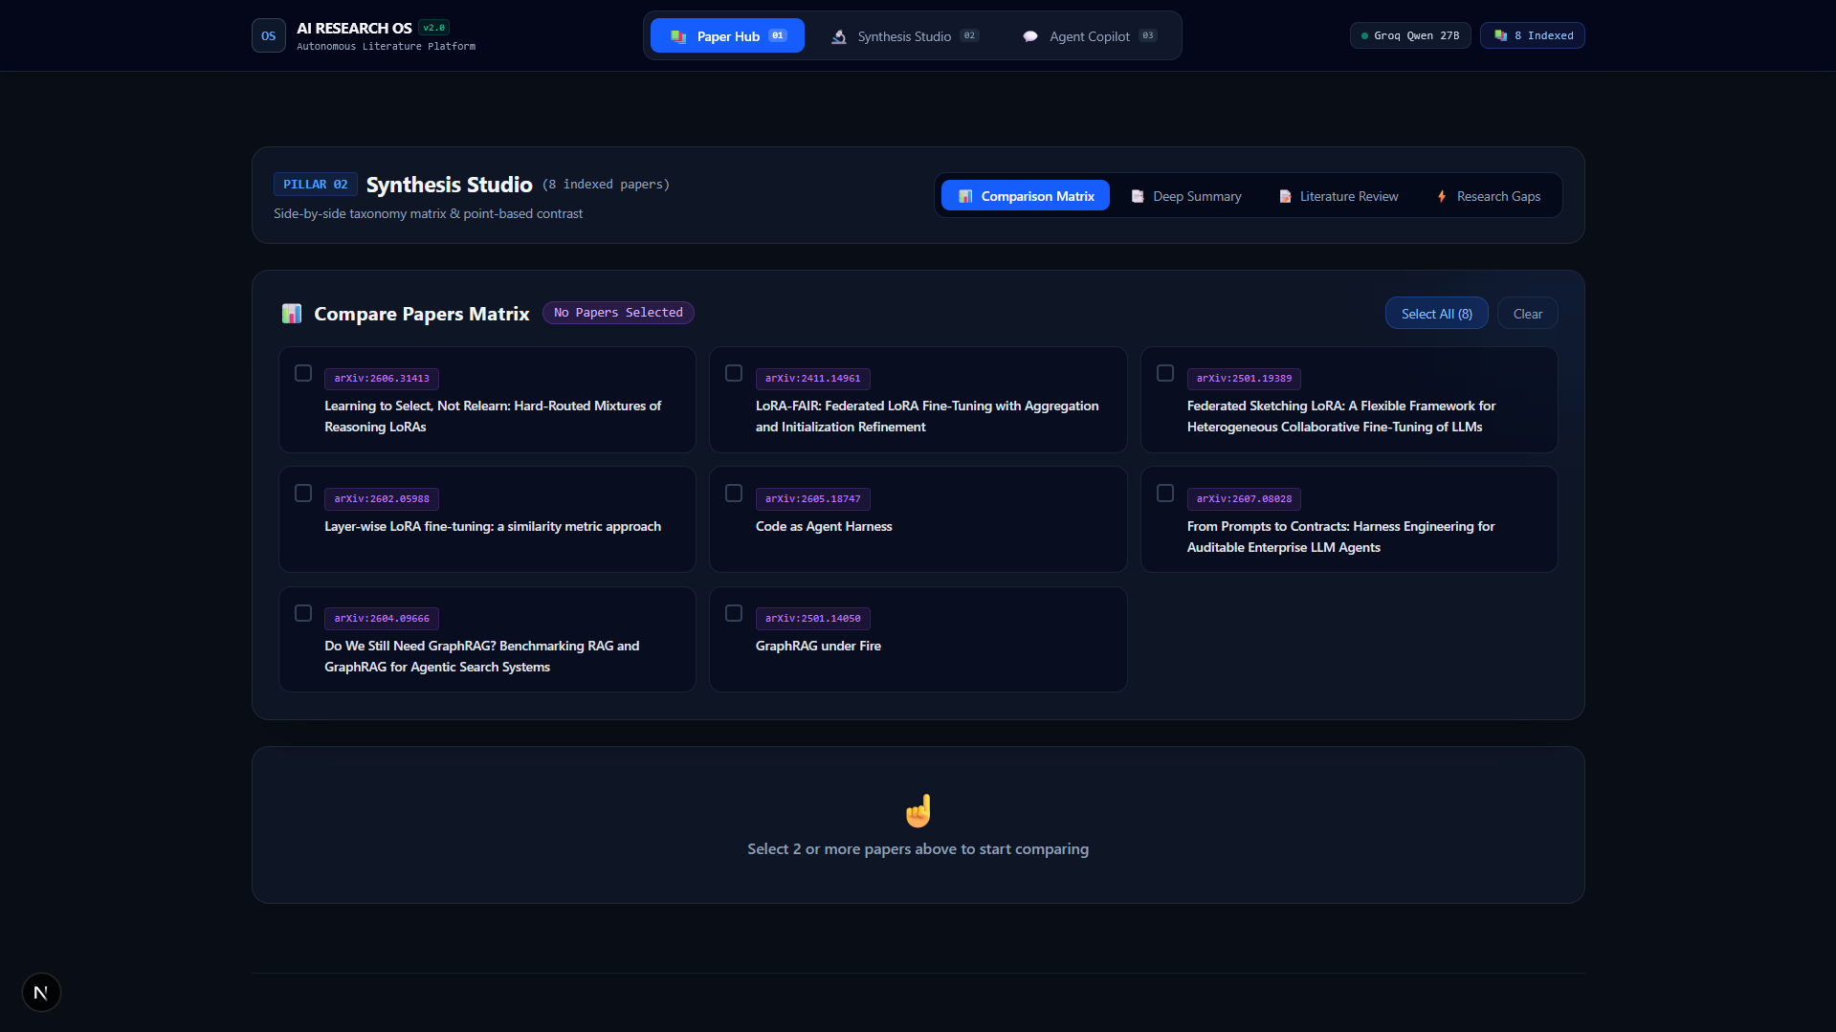Click the green status dot for Groq Qwen
This screenshot has width=1836, height=1032.
[1364, 36]
